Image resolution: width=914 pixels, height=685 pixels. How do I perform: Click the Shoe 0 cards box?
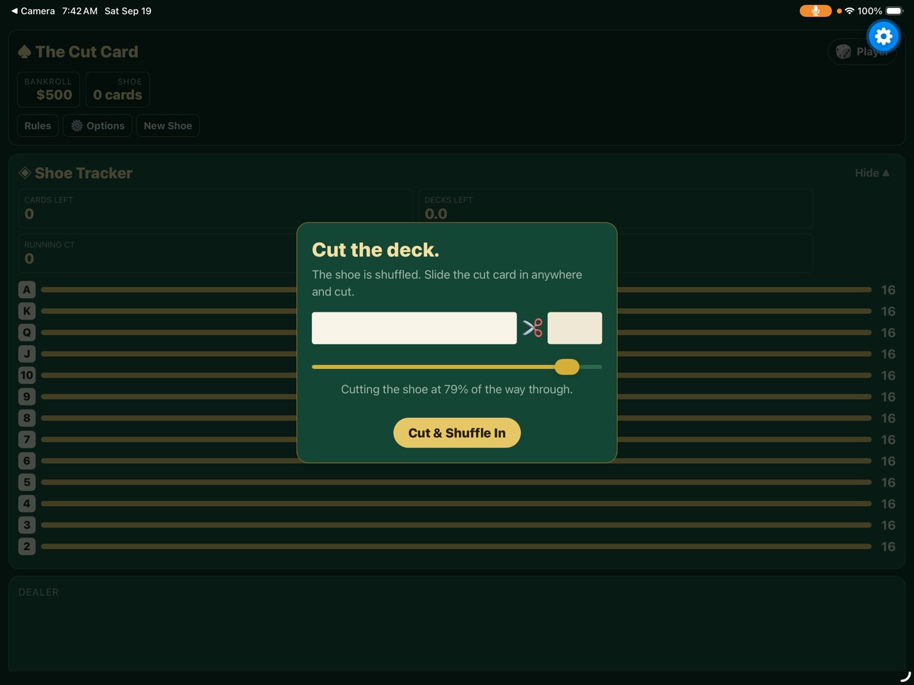point(118,89)
